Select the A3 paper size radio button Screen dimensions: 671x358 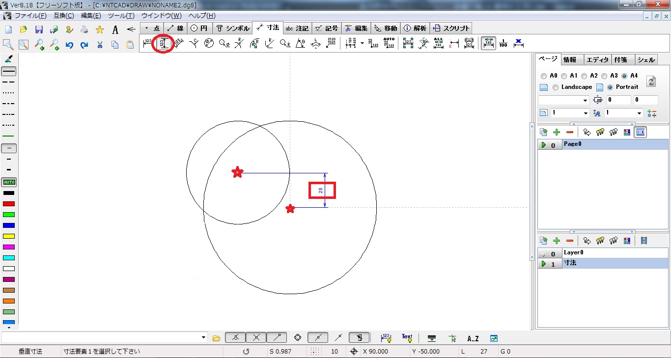click(x=604, y=76)
